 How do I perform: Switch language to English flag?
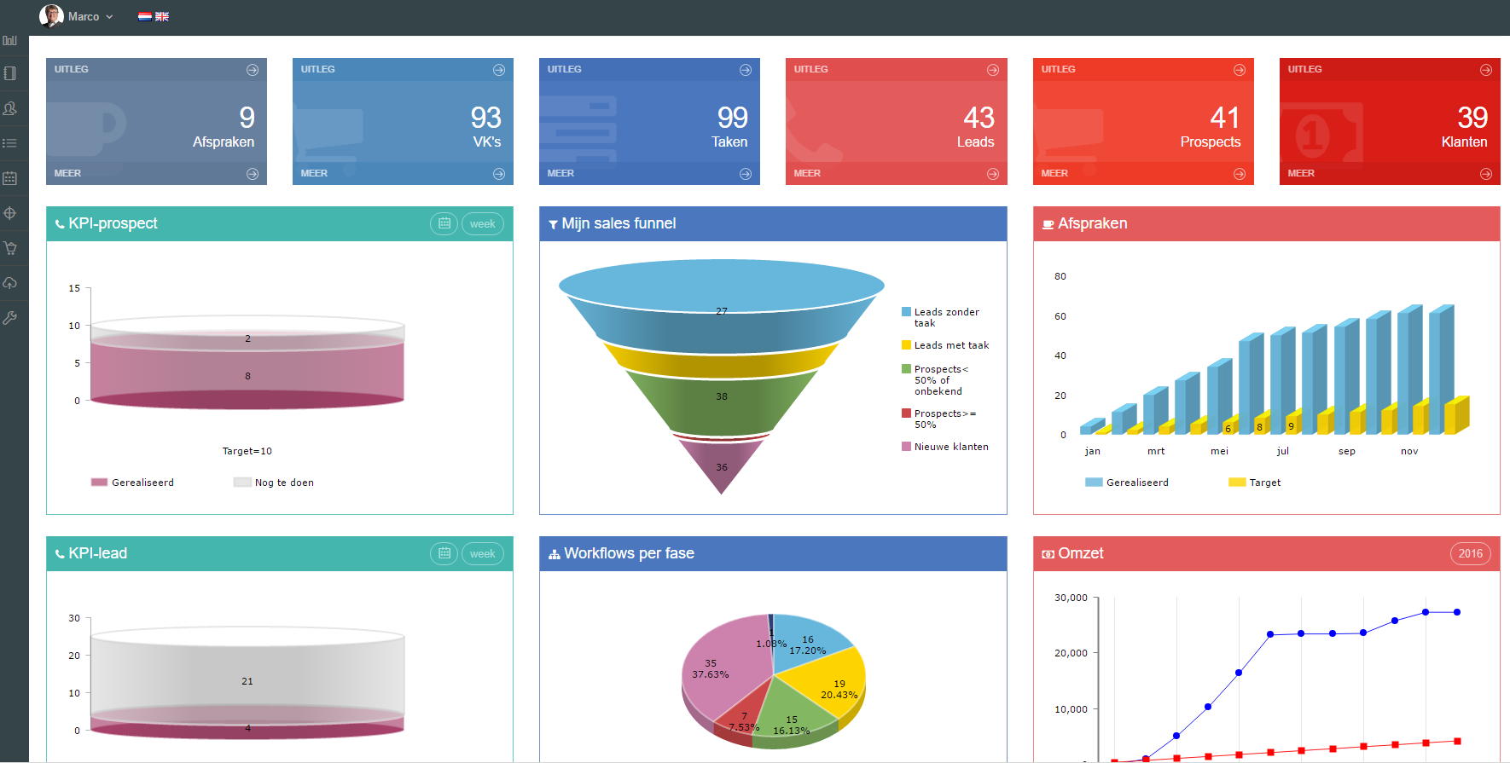coord(162,16)
